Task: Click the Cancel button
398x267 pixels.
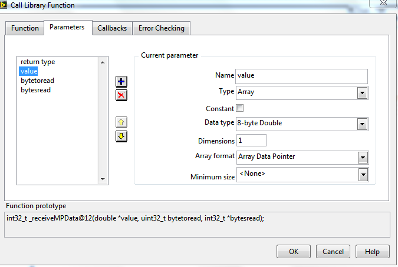Action: 333,252
